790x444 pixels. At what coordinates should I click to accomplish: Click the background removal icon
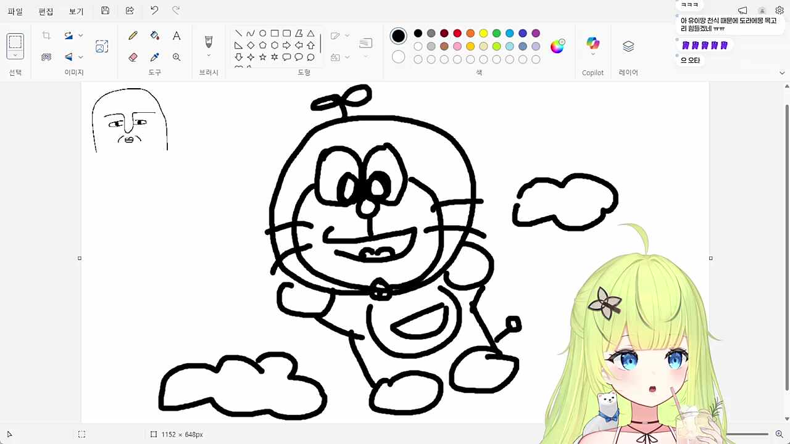46,57
